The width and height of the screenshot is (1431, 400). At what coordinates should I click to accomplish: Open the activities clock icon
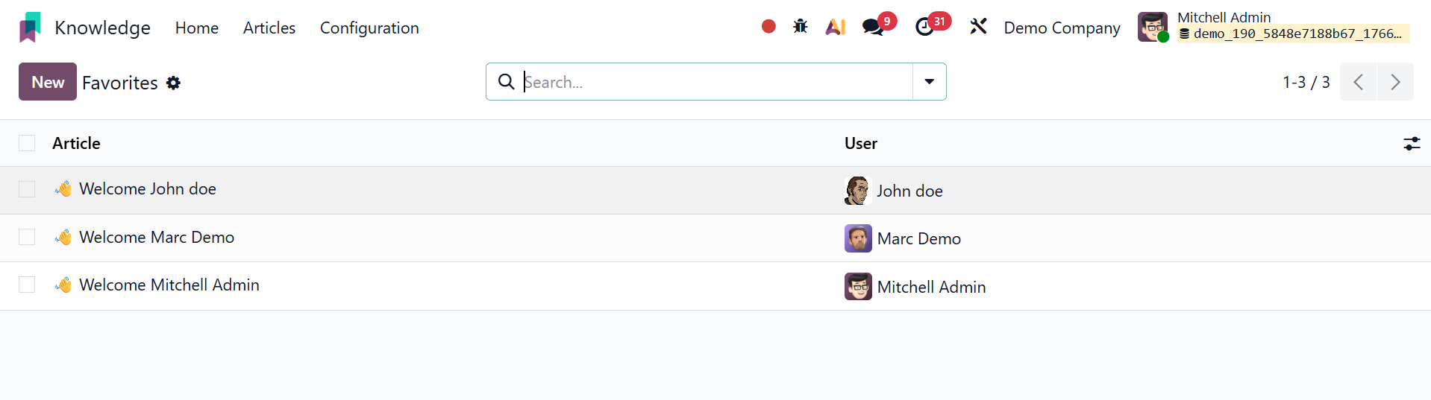pos(925,28)
